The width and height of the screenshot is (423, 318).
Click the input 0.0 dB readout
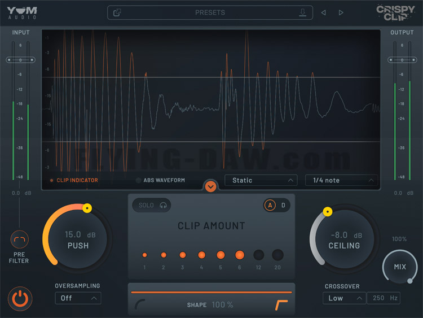point(21,193)
